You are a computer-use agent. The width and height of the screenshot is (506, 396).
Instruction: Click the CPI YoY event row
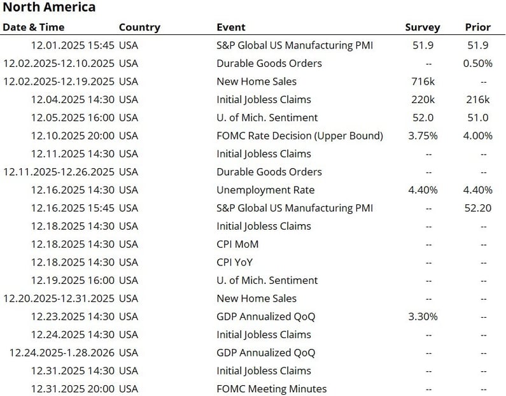coord(236,262)
